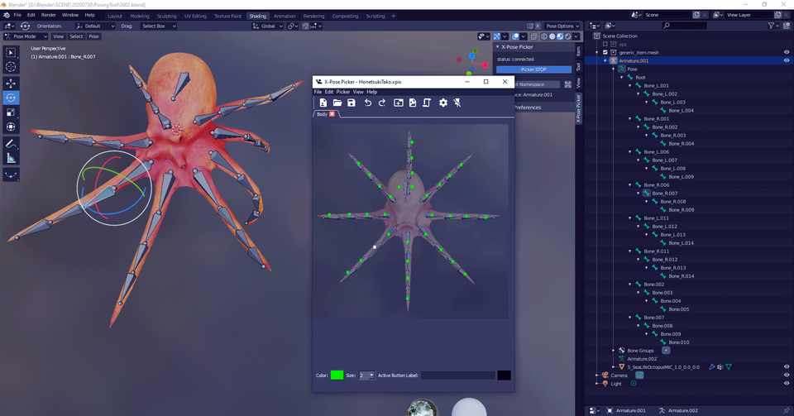Select the Breakdowner tool in Blender toolbar
Viewport: 794px width, 416px height.
11,175
